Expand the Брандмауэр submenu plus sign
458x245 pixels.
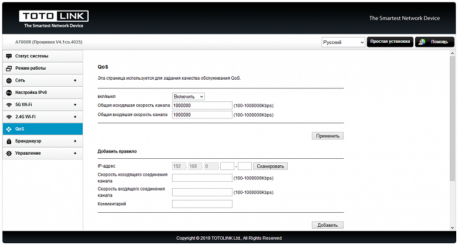(75, 141)
